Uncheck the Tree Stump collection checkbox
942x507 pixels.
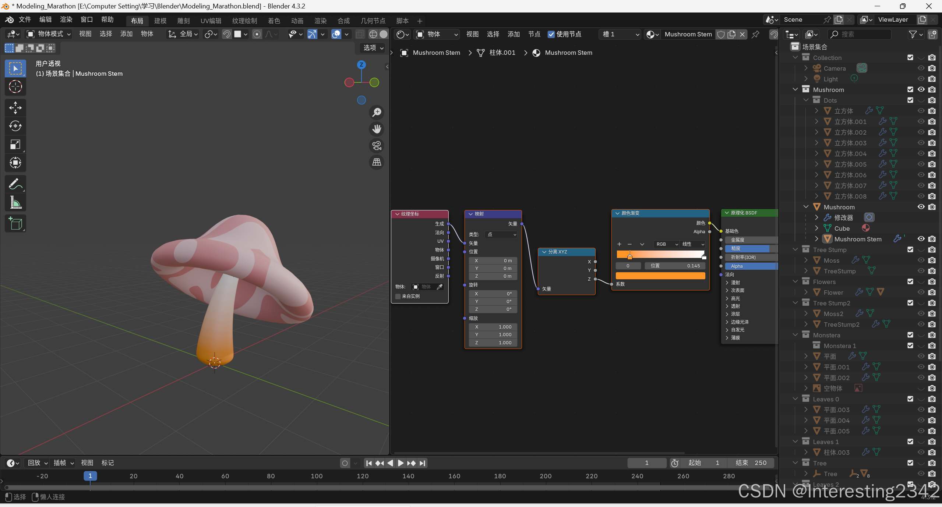pos(910,249)
